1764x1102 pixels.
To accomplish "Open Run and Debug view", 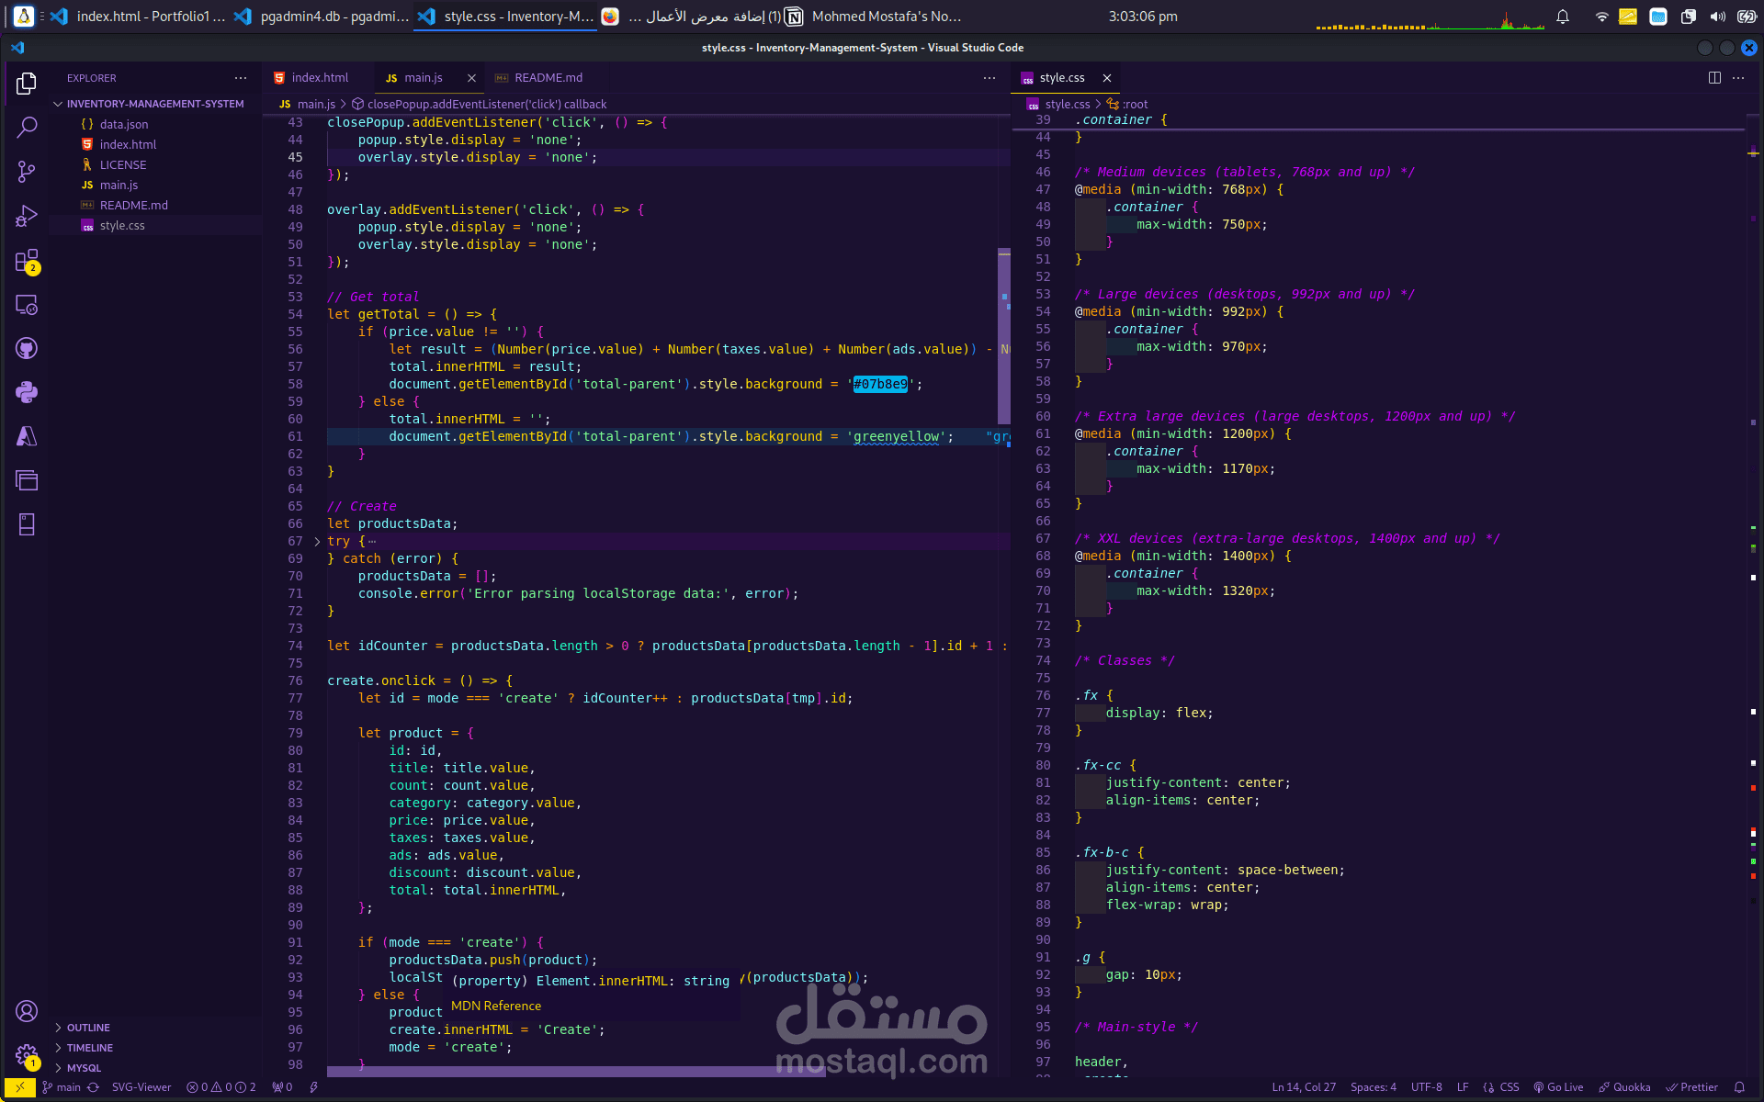I will [27, 216].
